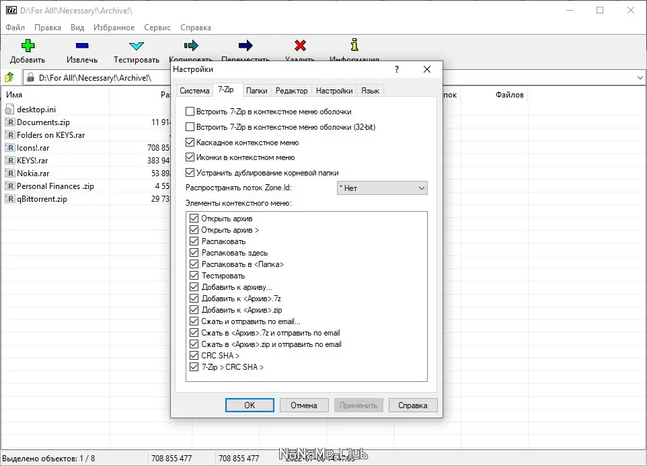The image size is (647, 466).
Task: Enable Встроить 7-Zip в контекстное меню оболочки
Action: (x=190, y=112)
